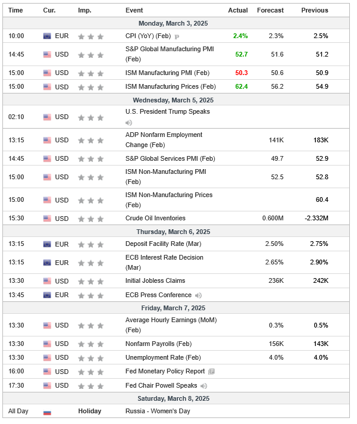Click the forecast value 156K

(x=276, y=344)
